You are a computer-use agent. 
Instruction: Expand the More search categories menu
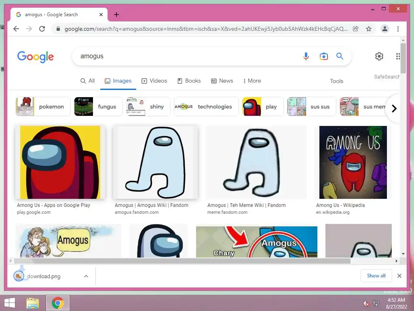(x=252, y=81)
